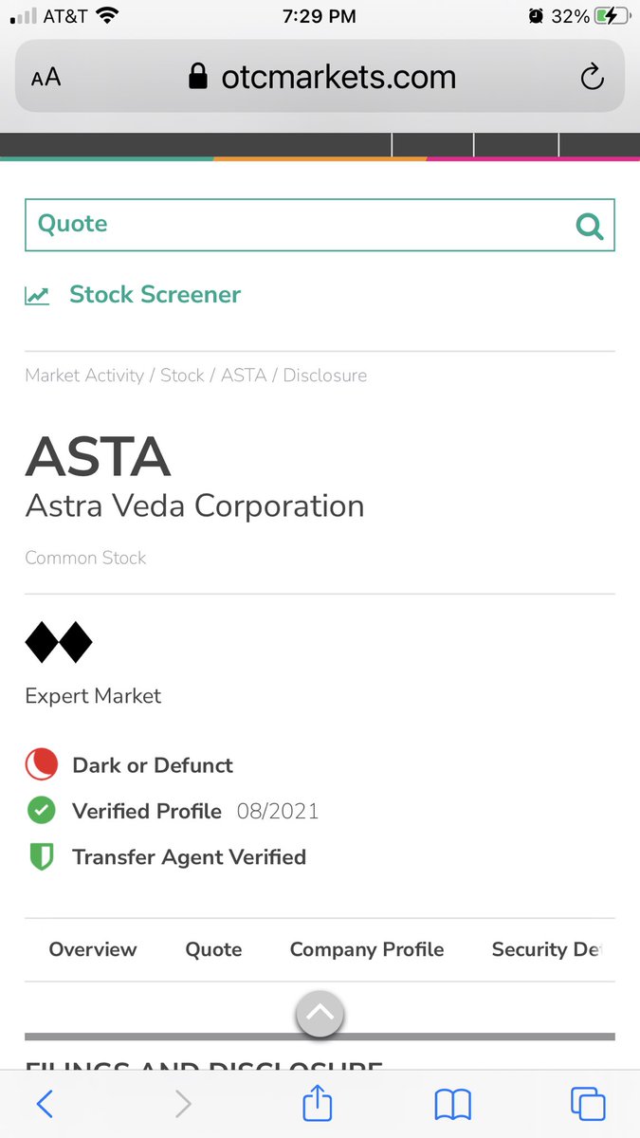
Task: Show open tabs with the tabs icon
Action: click(588, 1104)
